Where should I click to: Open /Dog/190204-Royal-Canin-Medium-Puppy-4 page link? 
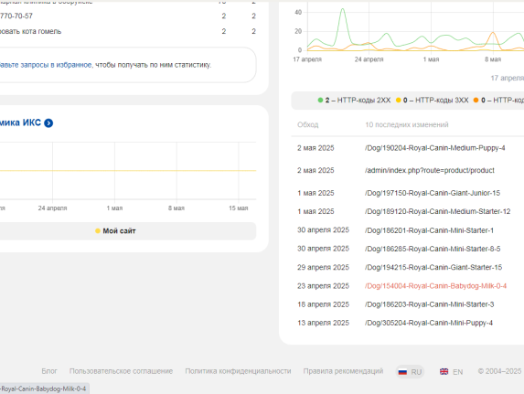434,148
